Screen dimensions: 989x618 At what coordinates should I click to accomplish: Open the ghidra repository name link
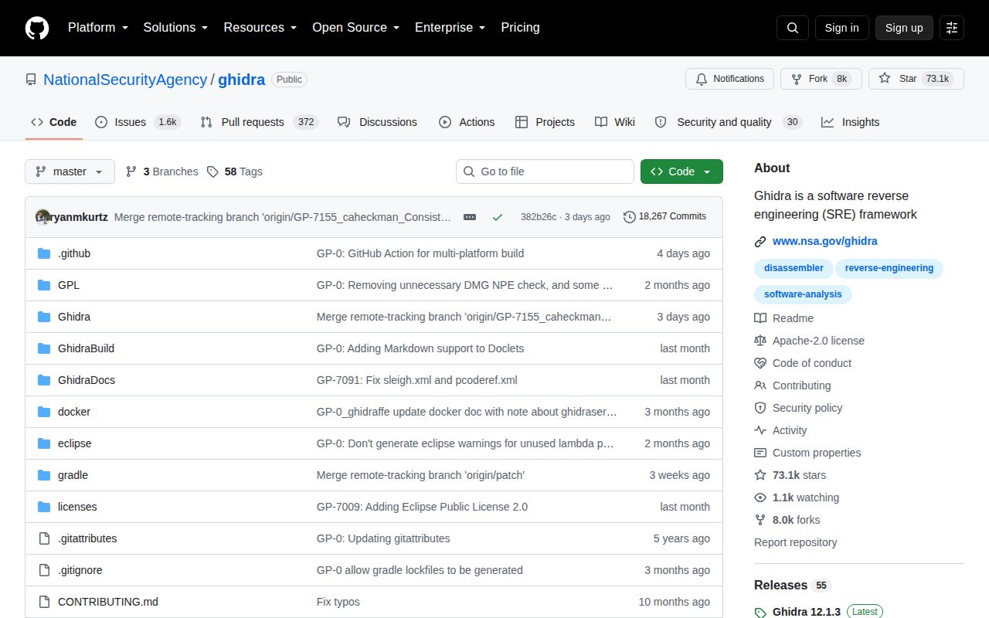(241, 80)
